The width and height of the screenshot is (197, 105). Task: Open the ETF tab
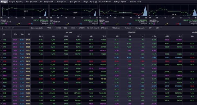(151, 28)
